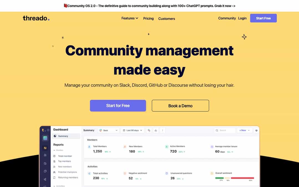Click the 1,250 Total Members value
The height and width of the screenshot is (187, 299).
coord(97,151)
